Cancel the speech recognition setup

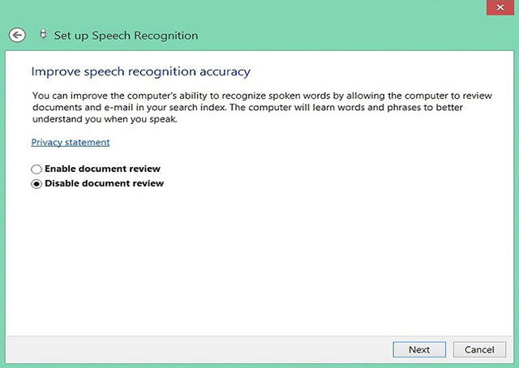pyautogui.click(x=479, y=349)
